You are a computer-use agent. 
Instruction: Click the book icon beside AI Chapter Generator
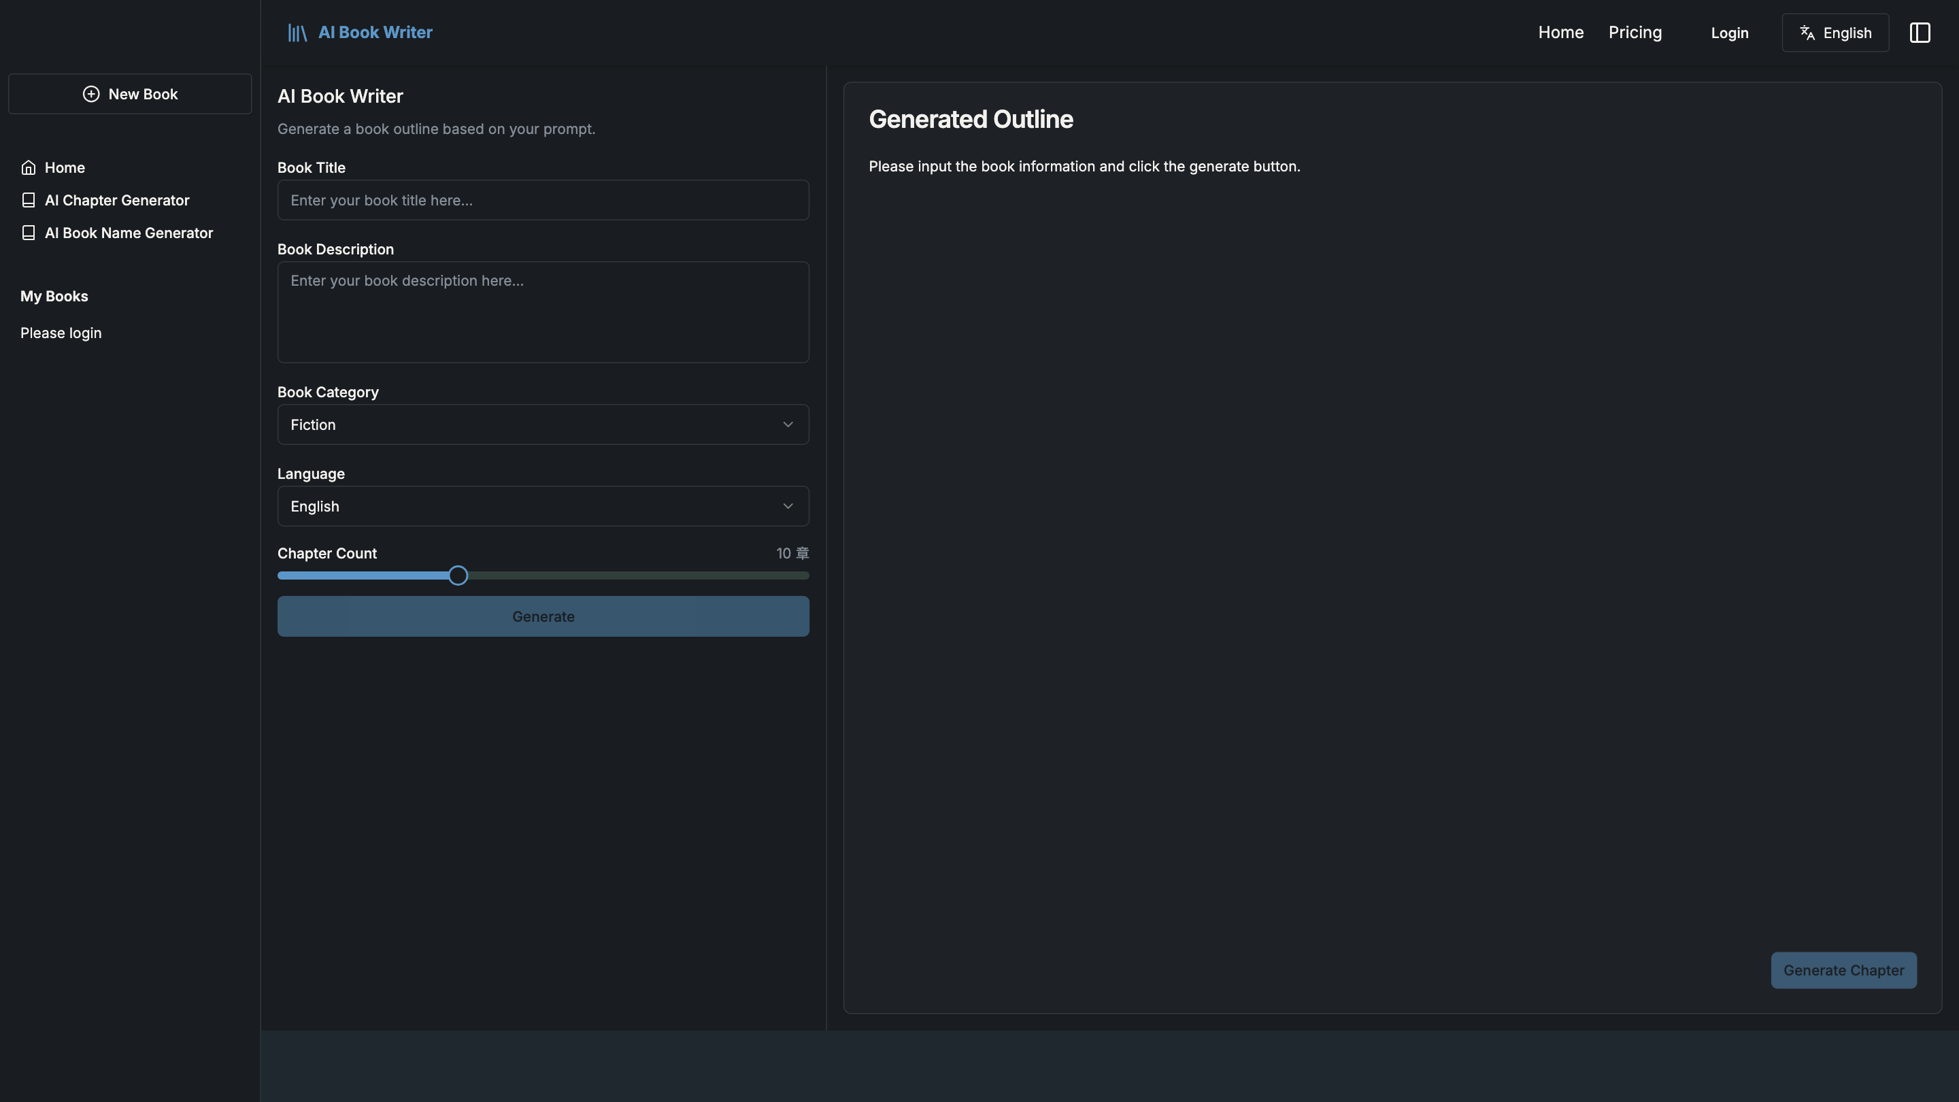point(28,199)
